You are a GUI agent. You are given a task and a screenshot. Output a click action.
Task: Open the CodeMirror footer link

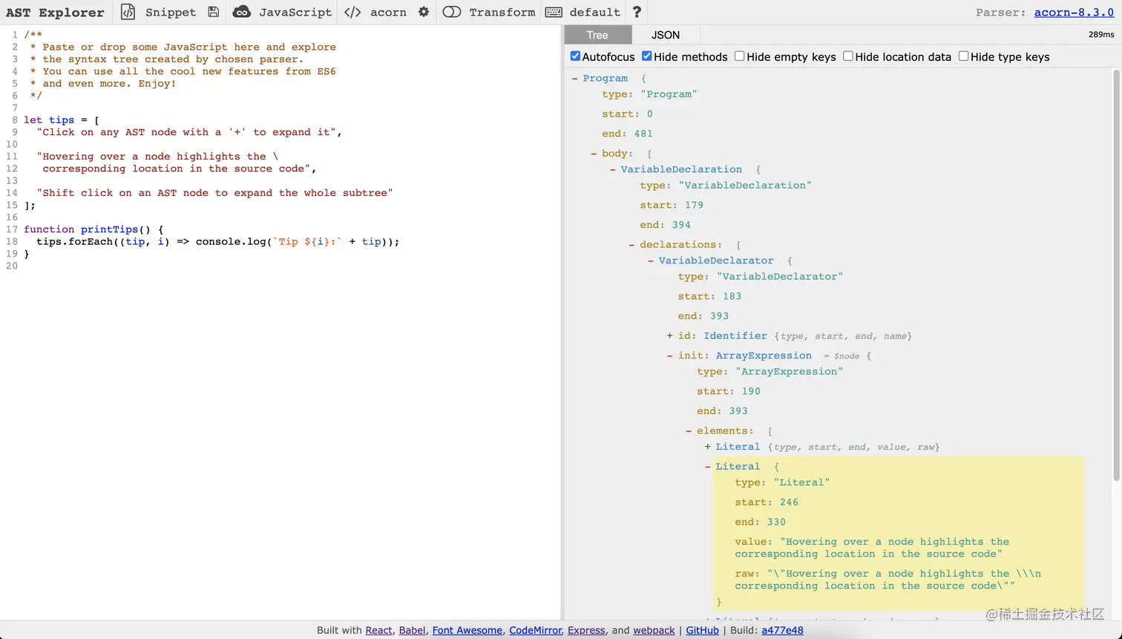point(536,630)
